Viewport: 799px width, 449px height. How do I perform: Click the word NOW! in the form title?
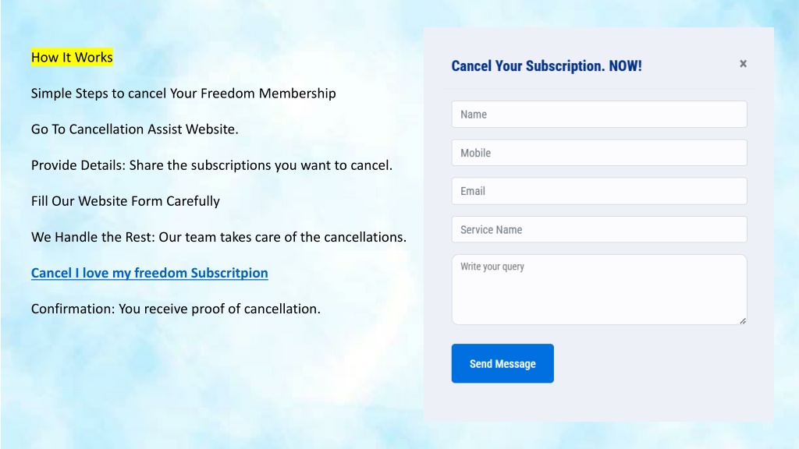625,66
